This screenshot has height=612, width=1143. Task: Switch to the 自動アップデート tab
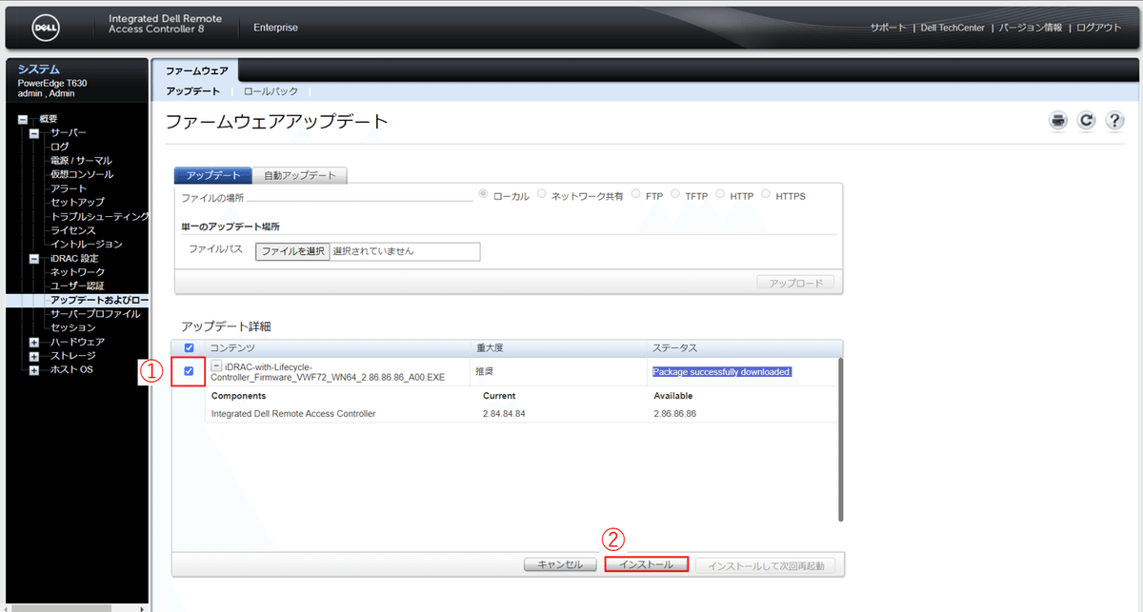(300, 175)
